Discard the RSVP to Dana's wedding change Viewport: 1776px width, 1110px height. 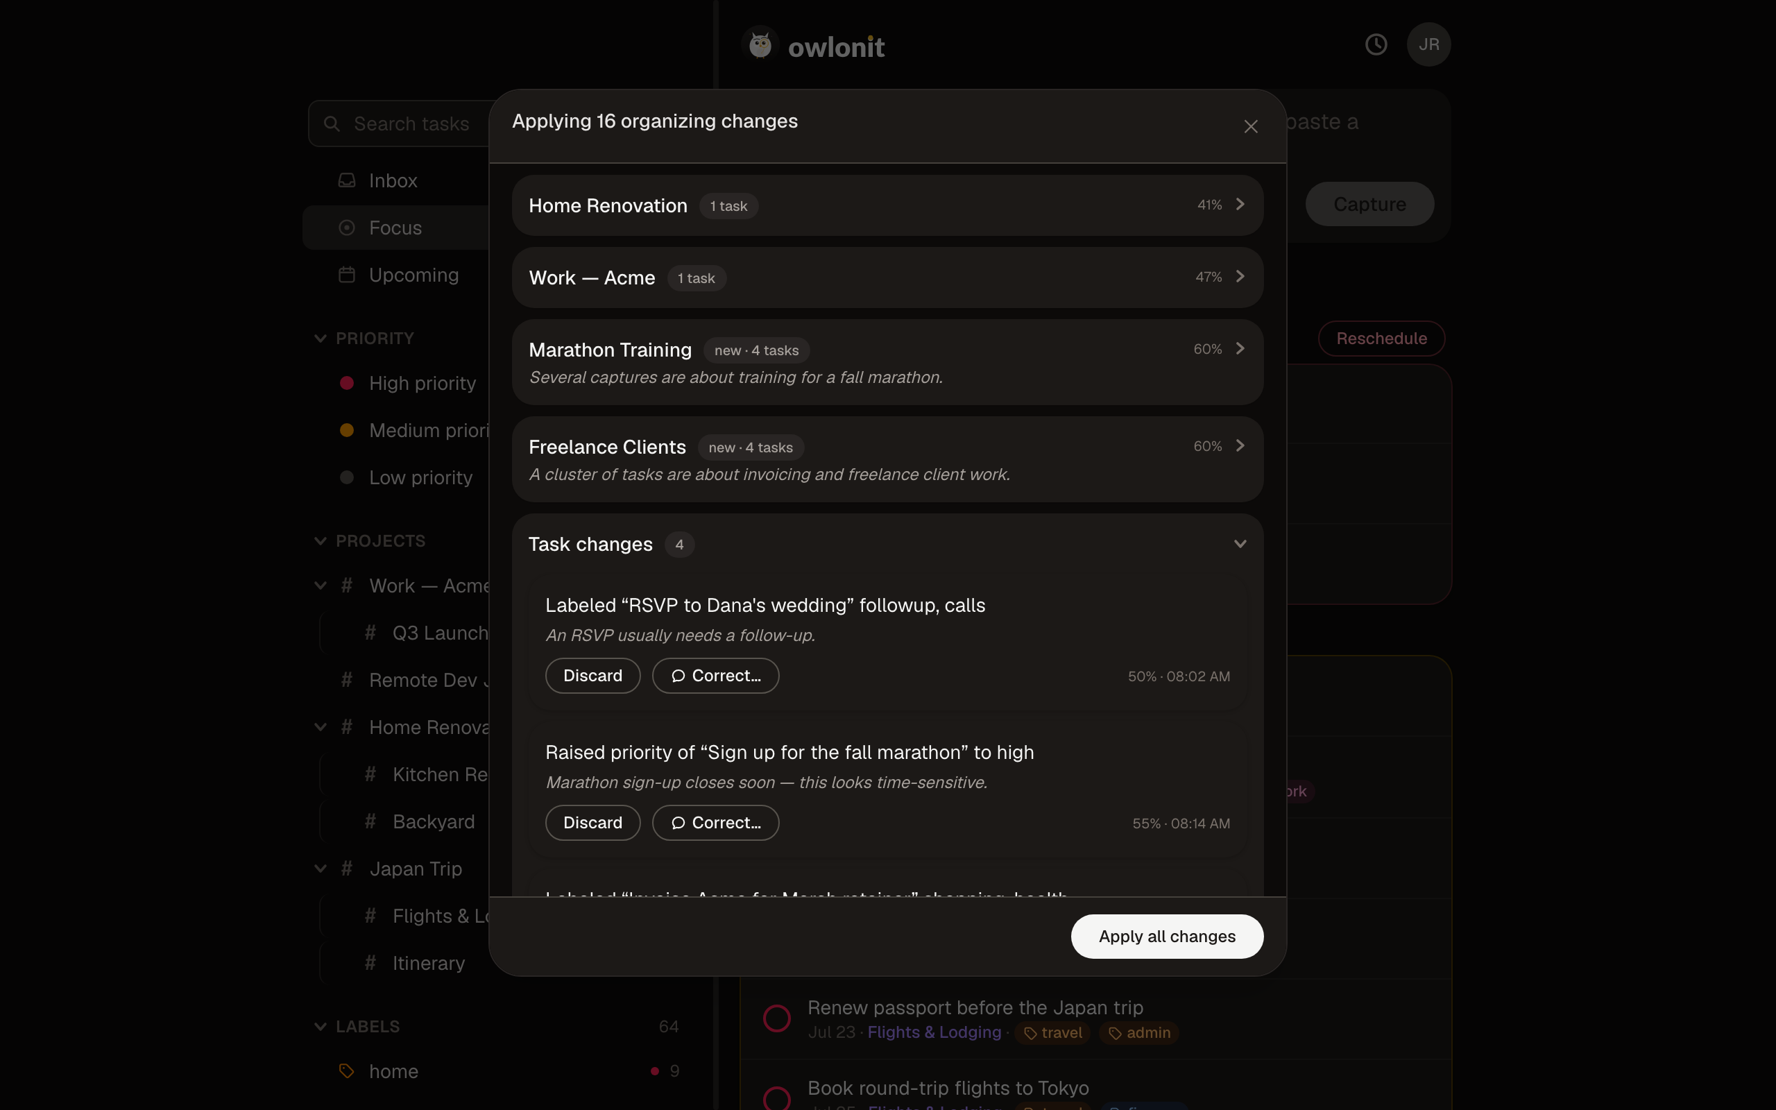pyautogui.click(x=592, y=676)
